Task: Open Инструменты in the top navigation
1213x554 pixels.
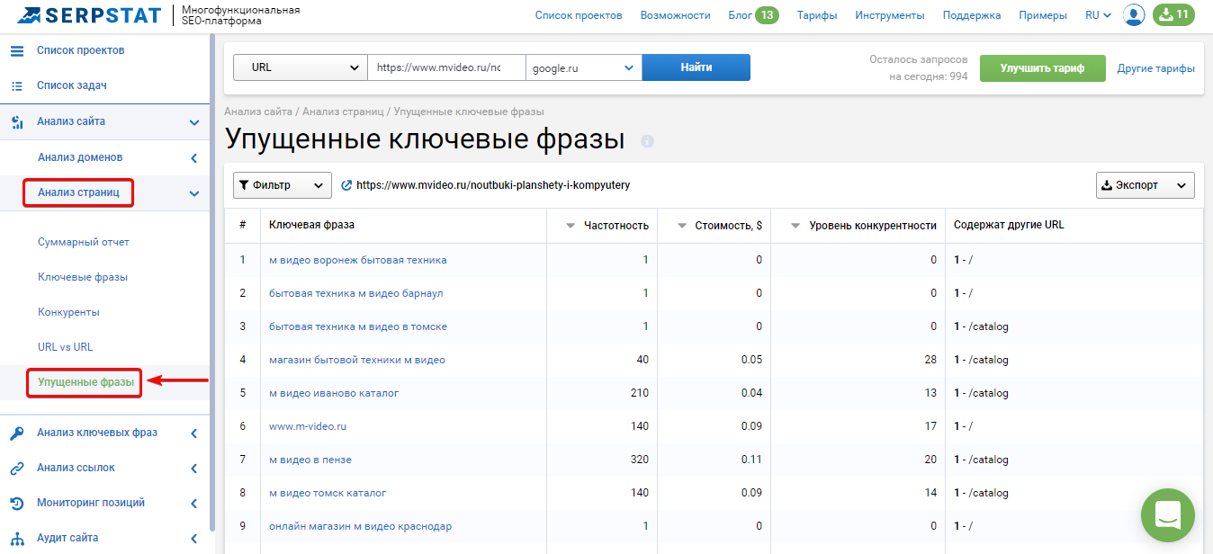Action: coord(890,15)
